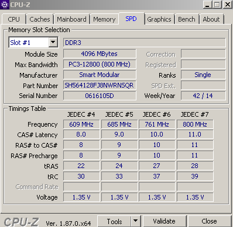Click the 685 MHz frequency cell

click(x=119, y=124)
